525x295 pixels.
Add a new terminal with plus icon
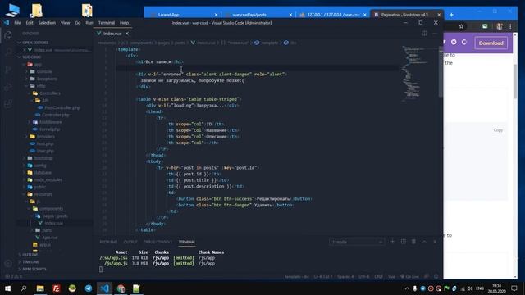[392, 242]
